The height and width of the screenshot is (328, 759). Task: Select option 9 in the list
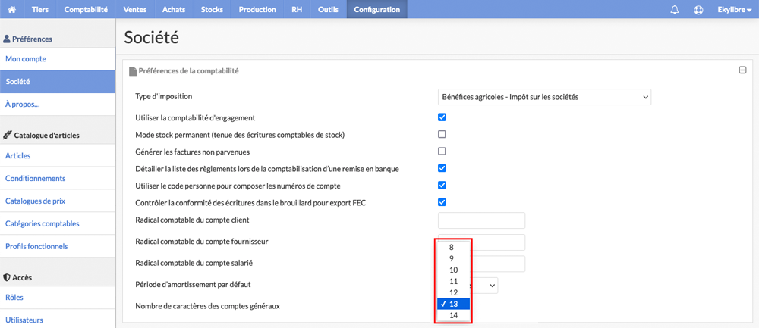453,258
